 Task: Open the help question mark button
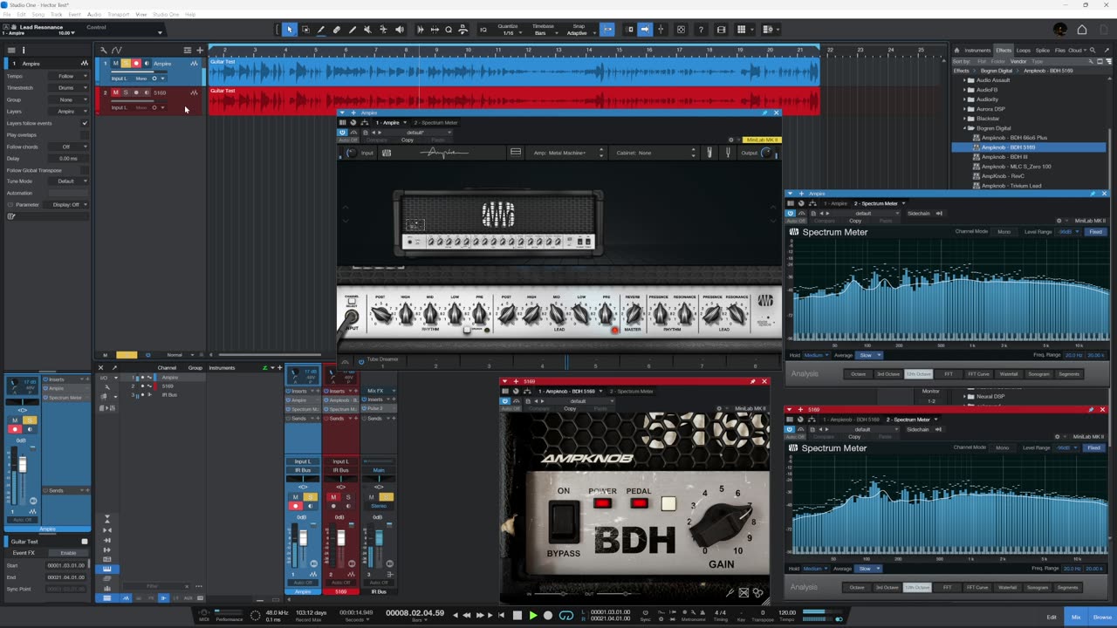tap(701, 30)
